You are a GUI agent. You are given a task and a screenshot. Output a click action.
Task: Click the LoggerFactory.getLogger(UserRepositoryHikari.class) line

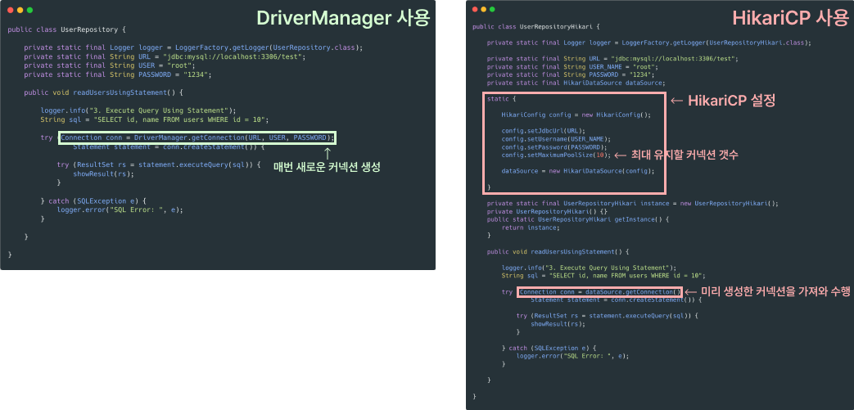648,43
